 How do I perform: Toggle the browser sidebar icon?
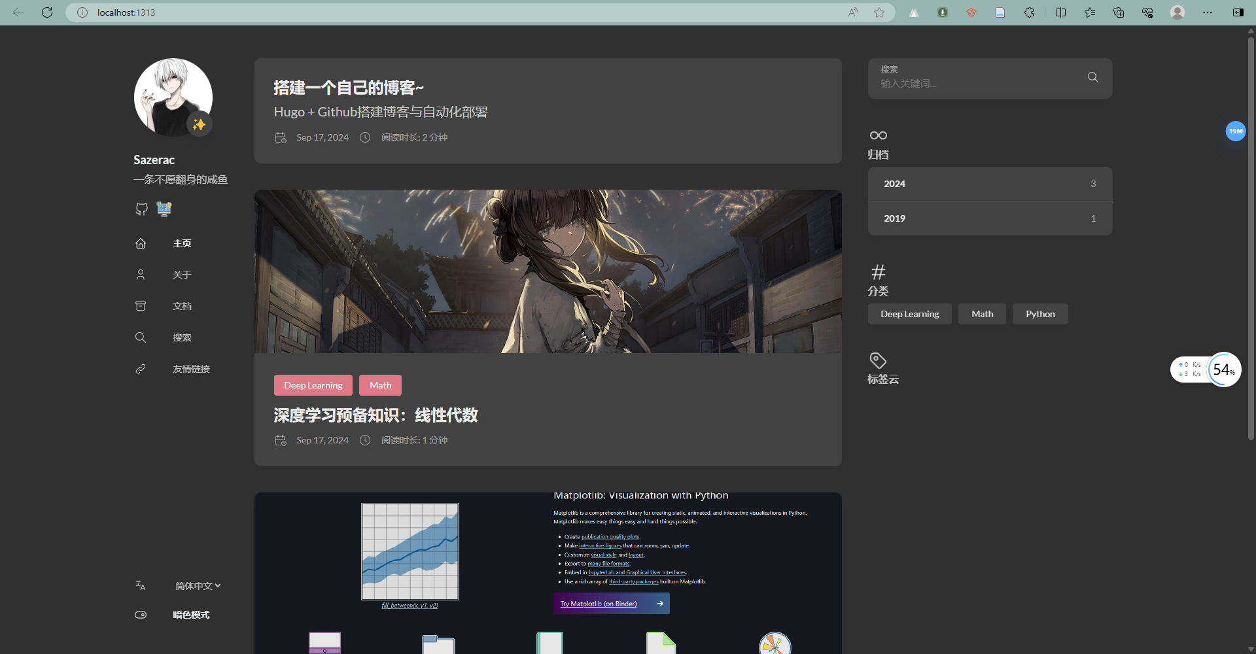click(x=1238, y=12)
